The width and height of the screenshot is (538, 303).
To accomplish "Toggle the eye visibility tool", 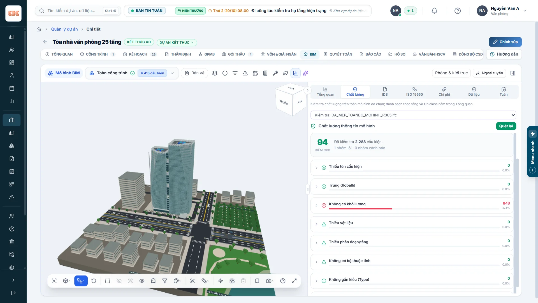I will pos(142,281).
